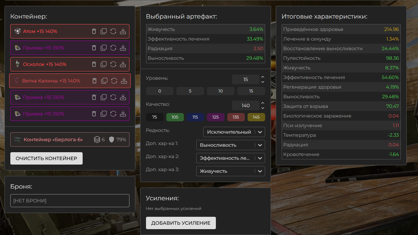The width and height of the screenshot is (418, 235).
Task: Click ДОБАВИТЬ УСИЛЕНИЕ button
Action: click(x=181, y=223)
